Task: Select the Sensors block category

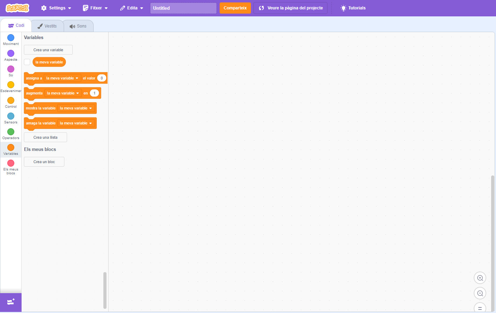Action: point(11,118)
